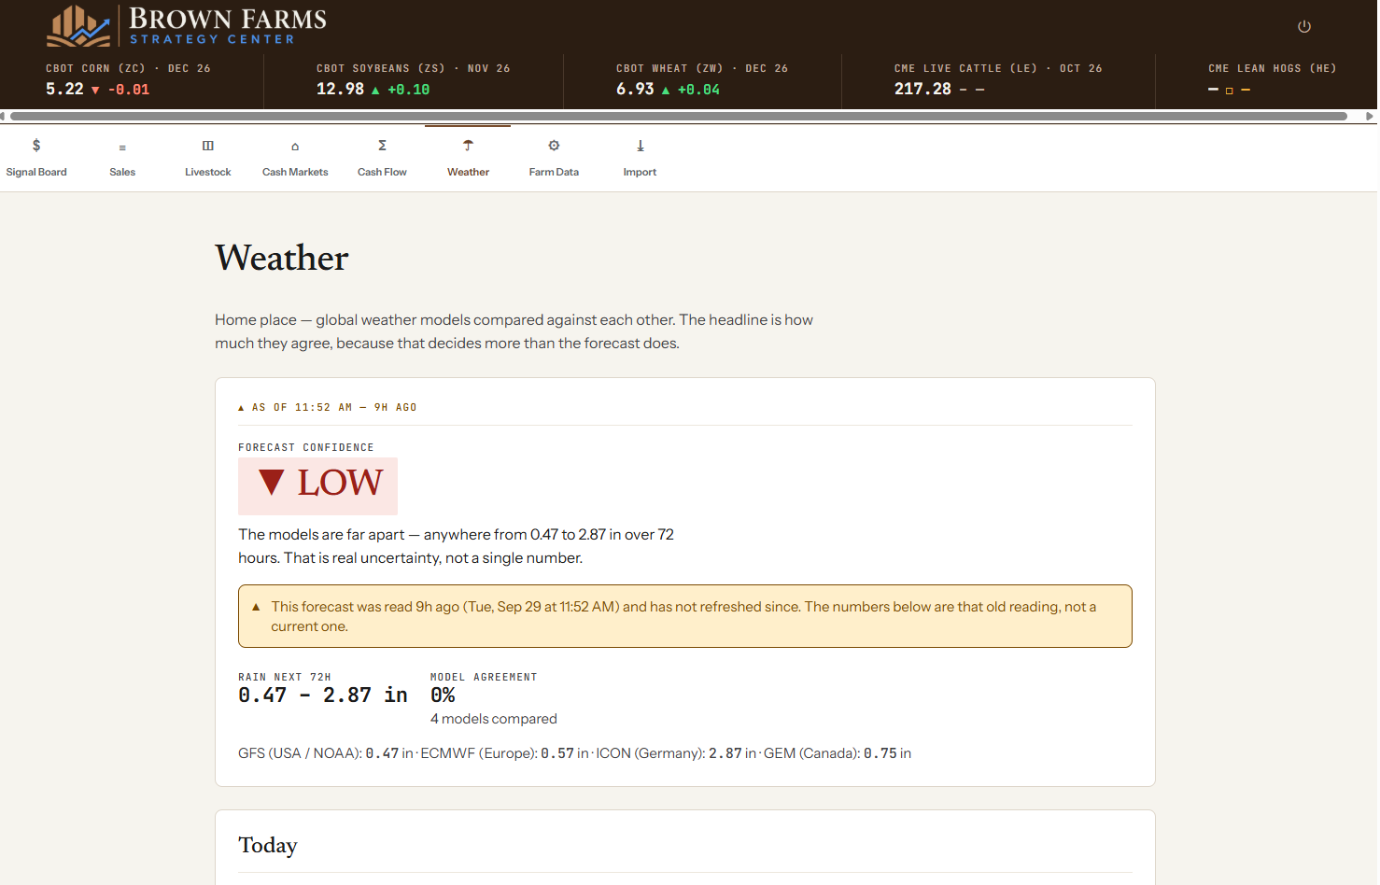Click '4 models compared' text
Image resolution: width=1380 pixels, height=885 pixels.
click(x=493, y=719)
